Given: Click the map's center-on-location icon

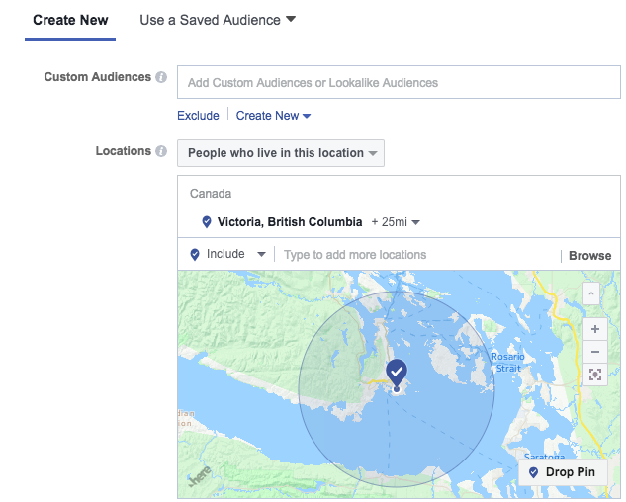Looking at the screenshot, I should 594,375.
